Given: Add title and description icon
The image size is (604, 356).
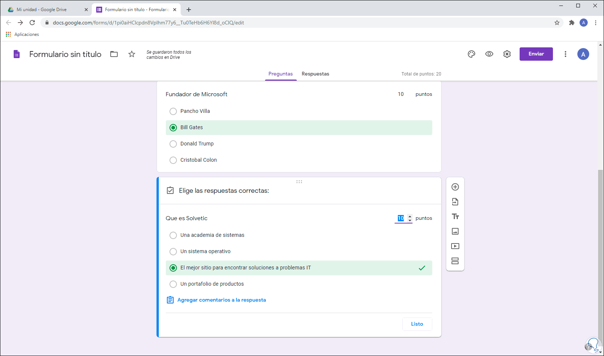Looking at the screenshot, I should tap(455, 216).
